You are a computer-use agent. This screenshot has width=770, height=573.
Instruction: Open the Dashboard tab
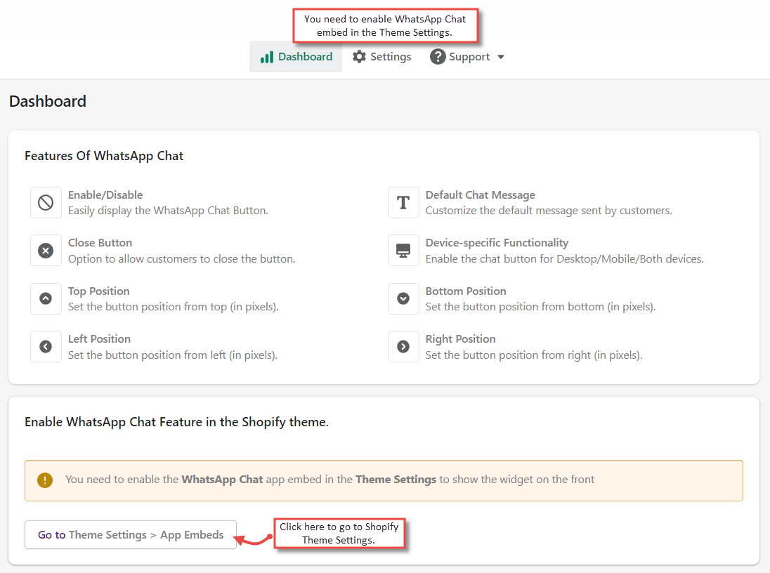pyautogui.click(x=296, y=57)
